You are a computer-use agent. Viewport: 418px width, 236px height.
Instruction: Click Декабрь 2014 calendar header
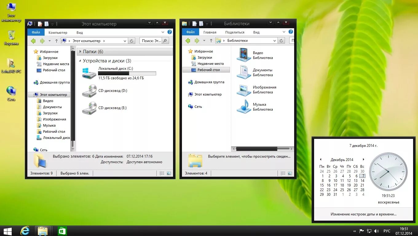point(342,160)
